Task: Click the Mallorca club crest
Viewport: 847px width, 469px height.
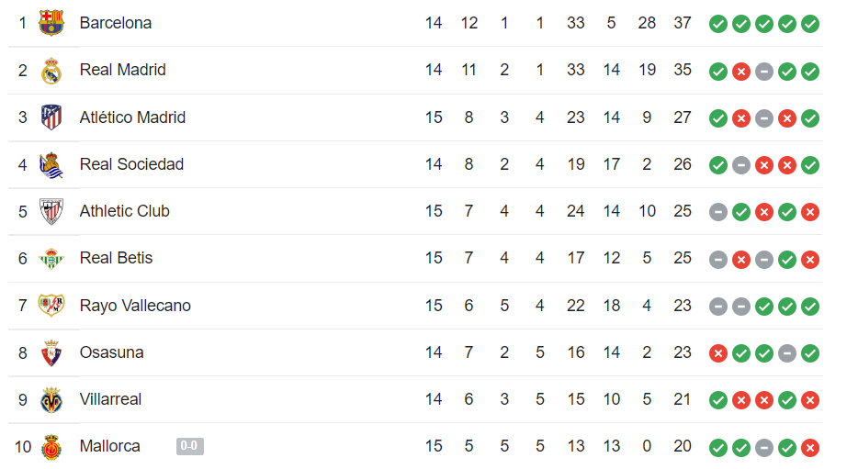Action: pos(51,447)
